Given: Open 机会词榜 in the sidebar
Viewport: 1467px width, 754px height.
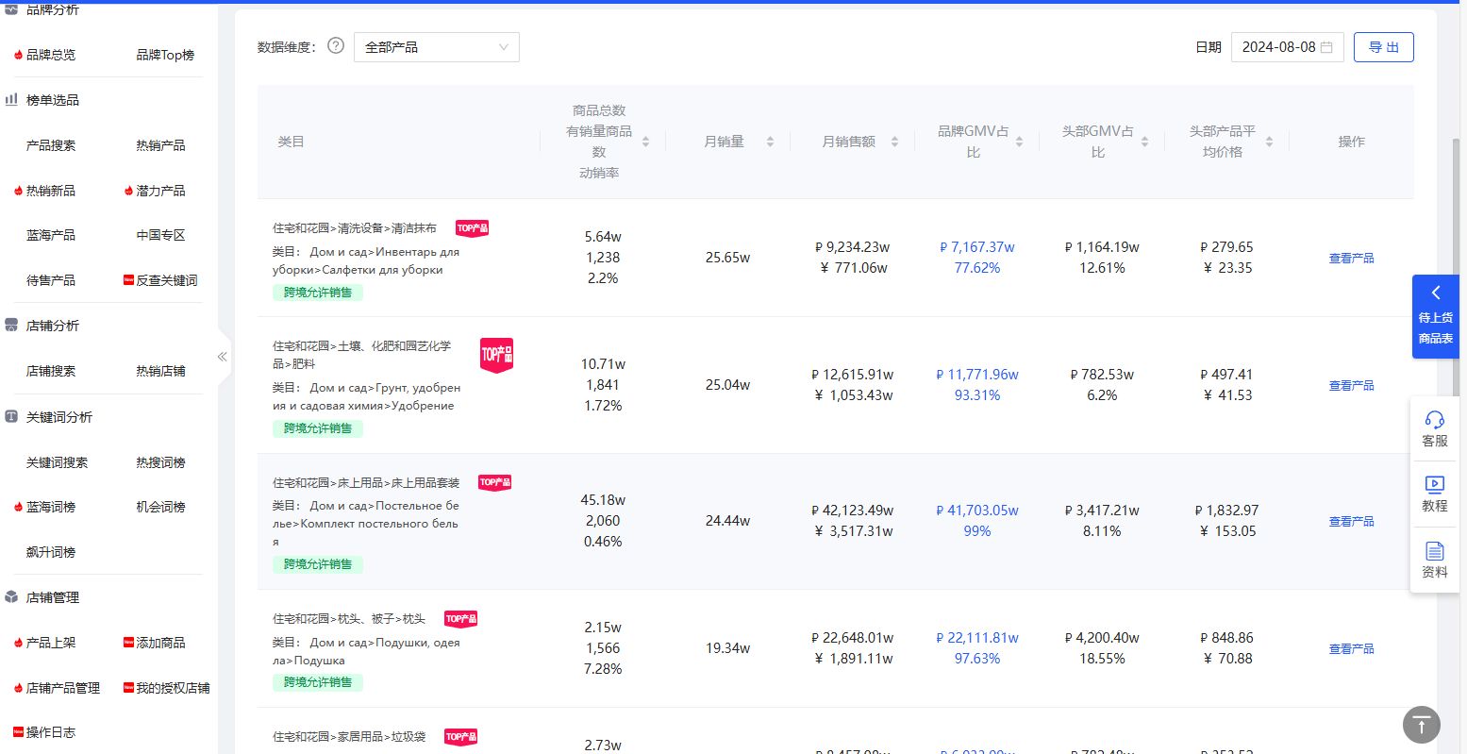Looking at the screenshot, I should click(x=160, y=507).
